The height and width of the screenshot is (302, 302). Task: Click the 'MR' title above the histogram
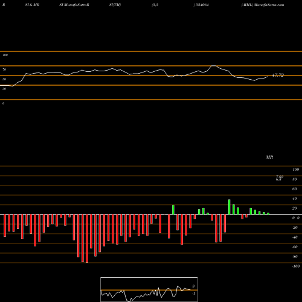click(x=269, y=157)
